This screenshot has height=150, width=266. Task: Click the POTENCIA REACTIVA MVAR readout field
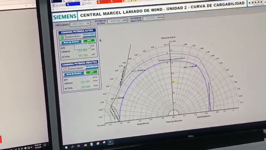click(x=154, y=18)
